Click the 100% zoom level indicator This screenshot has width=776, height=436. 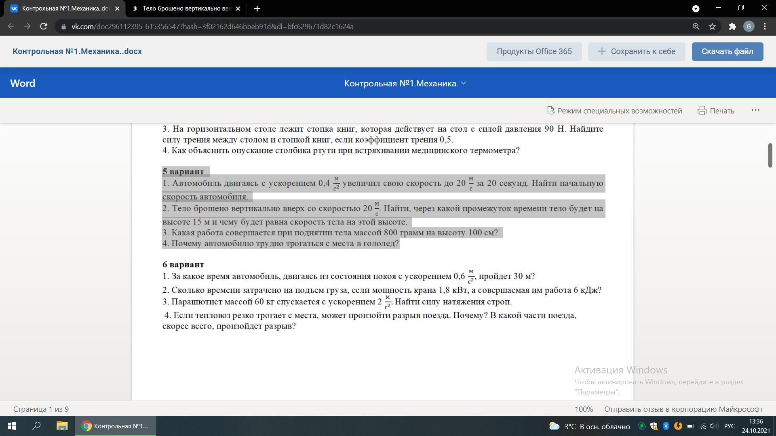tap(584, 409)
